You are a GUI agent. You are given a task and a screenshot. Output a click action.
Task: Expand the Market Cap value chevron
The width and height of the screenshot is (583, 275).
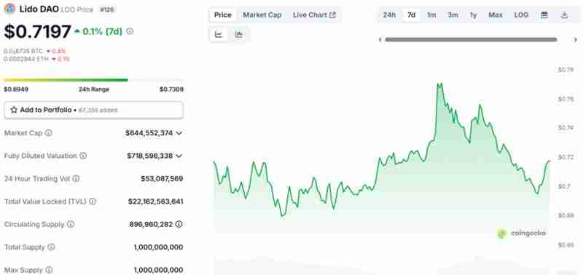179,133
